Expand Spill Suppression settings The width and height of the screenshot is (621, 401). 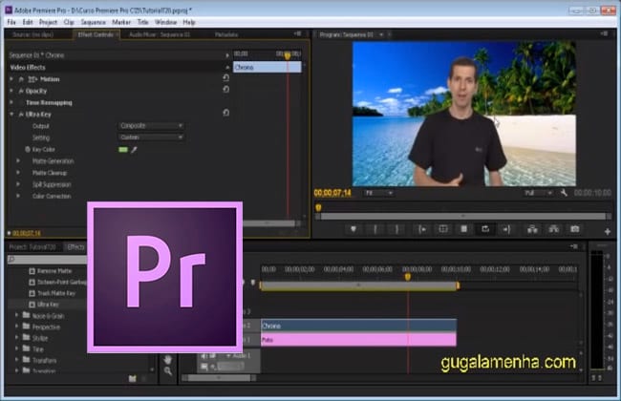tap(18, 184)
